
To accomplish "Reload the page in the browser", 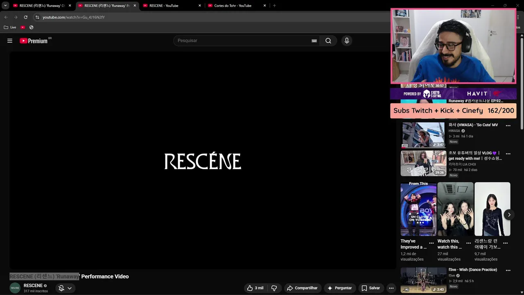I will (x=25, y=17).
